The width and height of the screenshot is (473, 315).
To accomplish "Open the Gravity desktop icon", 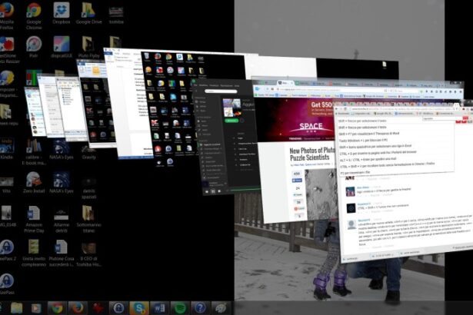I will (x=88, y=146).
